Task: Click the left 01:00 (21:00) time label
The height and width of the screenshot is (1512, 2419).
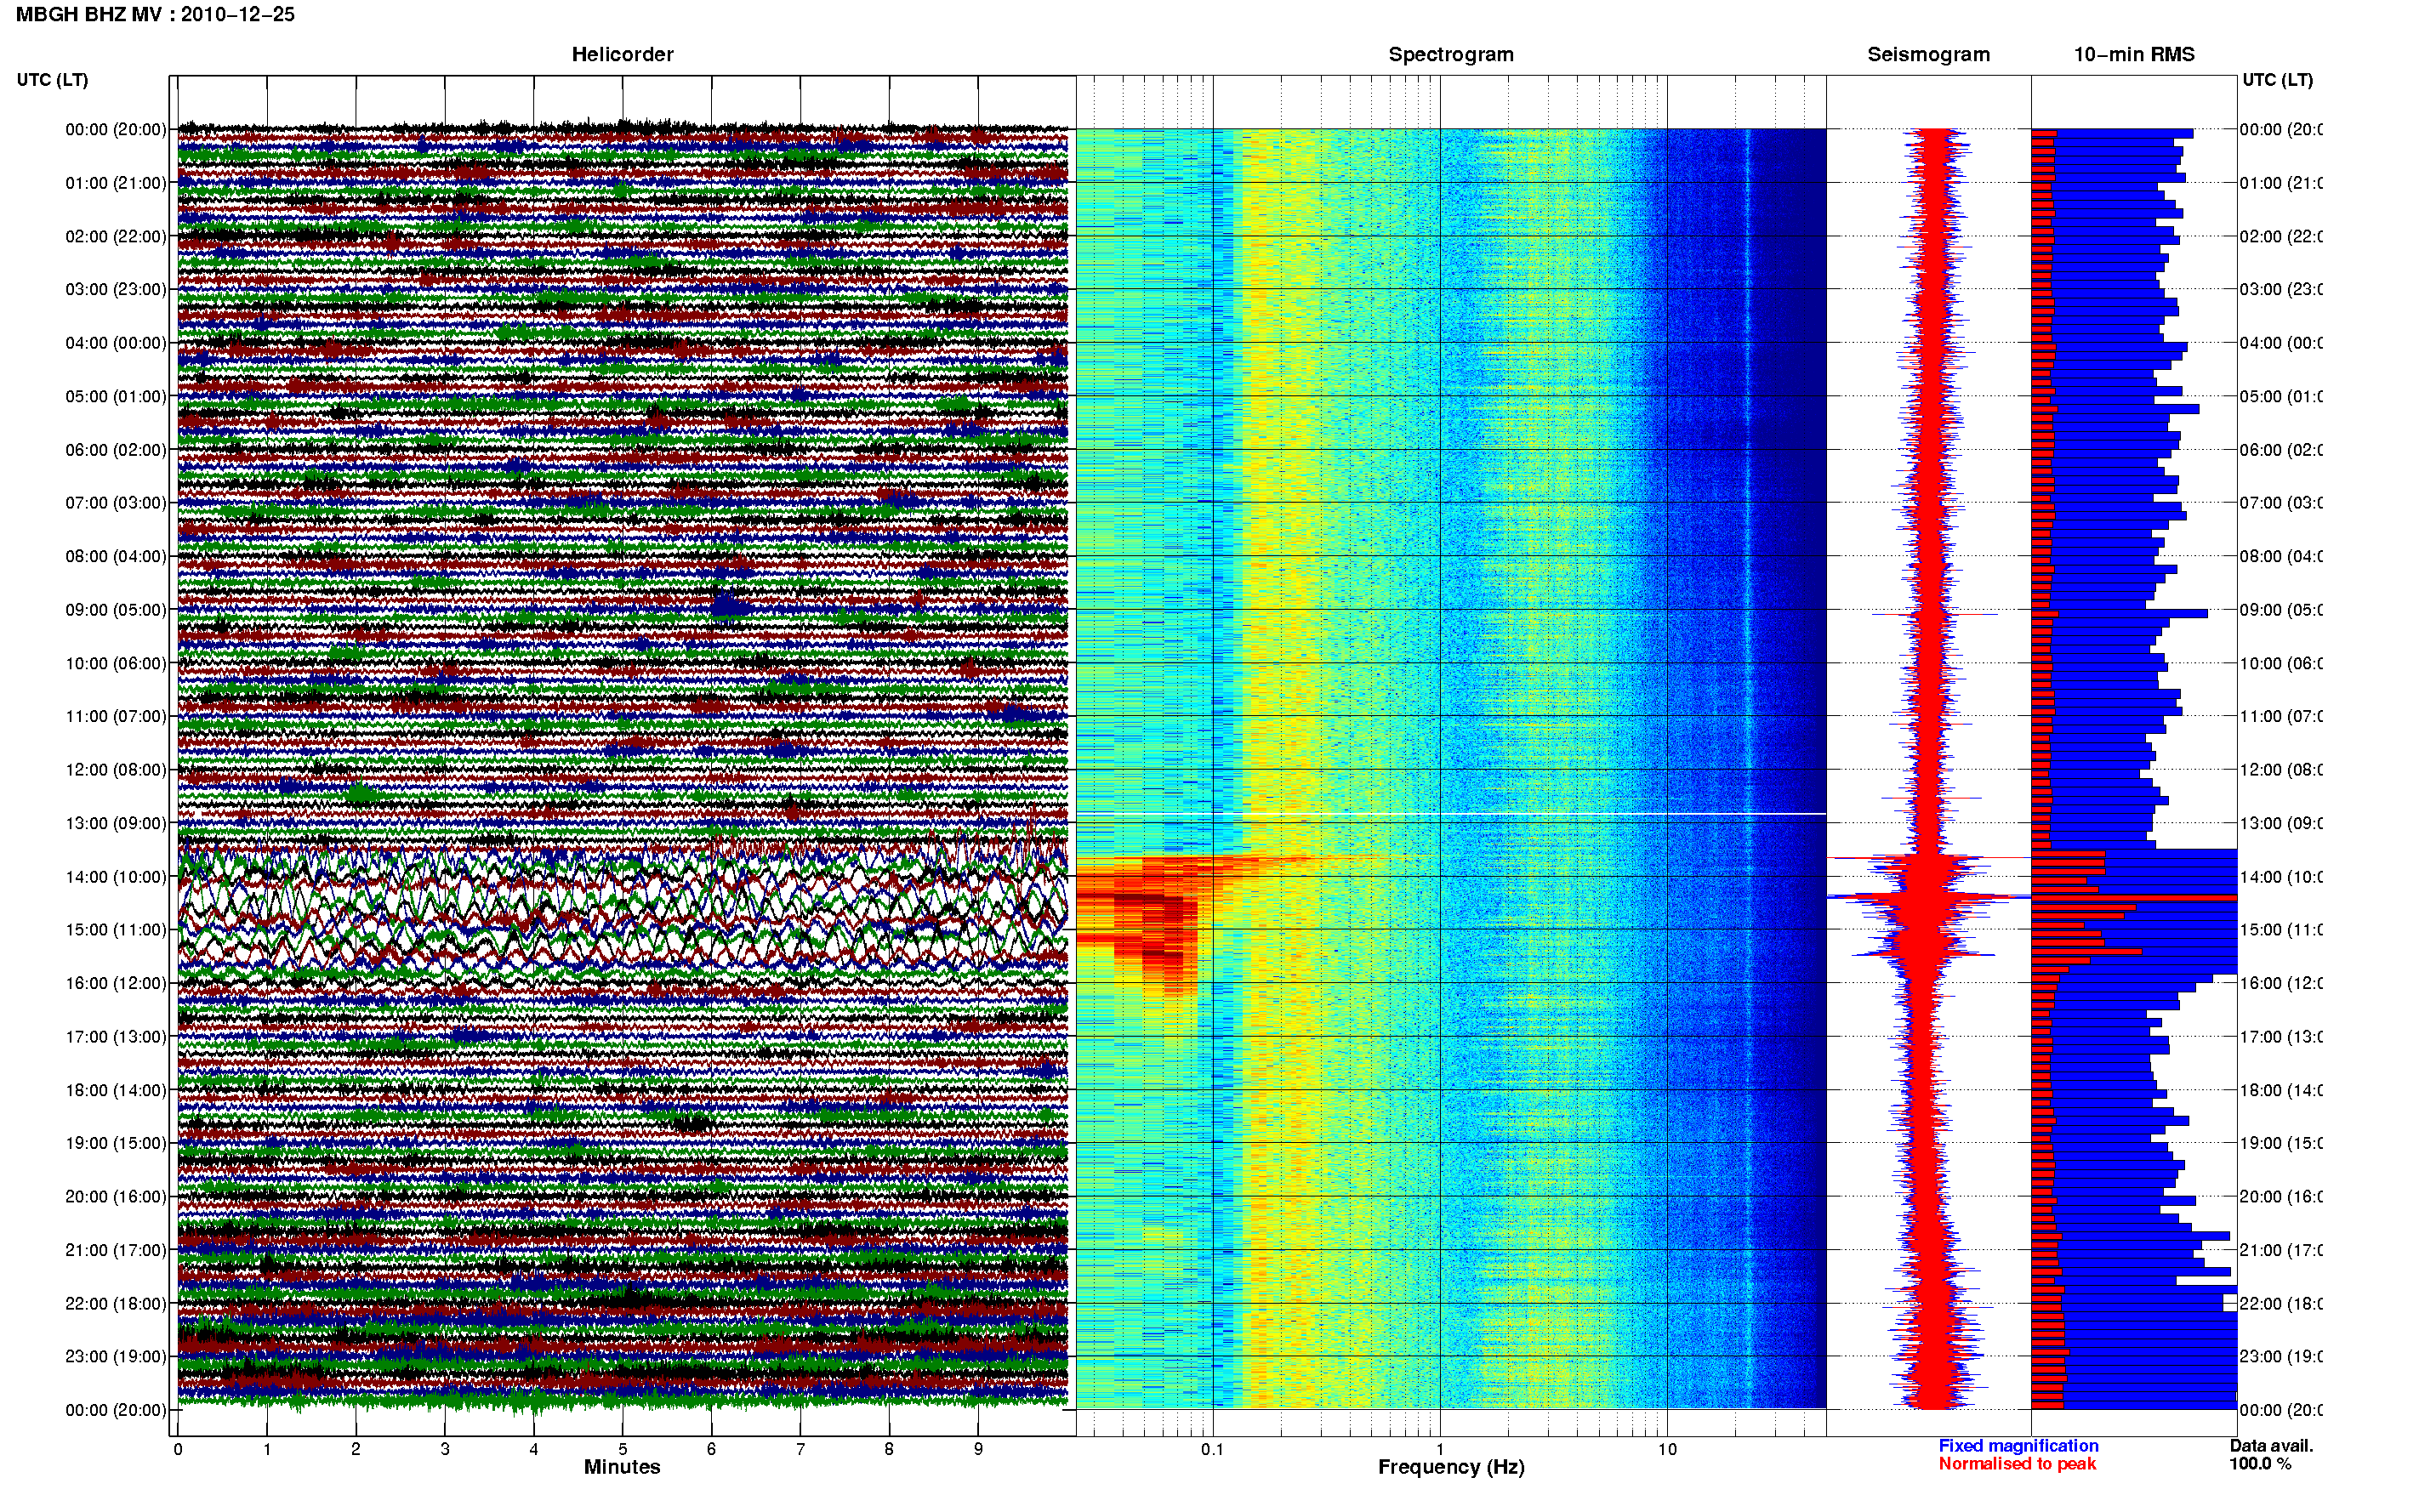Action: coord(116,183)
